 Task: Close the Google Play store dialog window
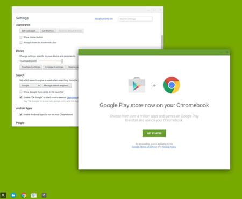click(227, 52)
